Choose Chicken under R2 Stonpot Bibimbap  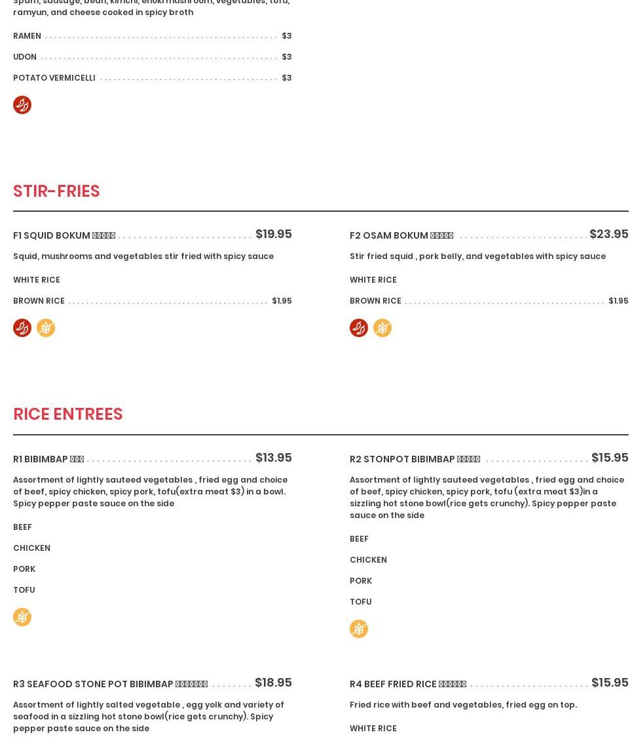click(x=368, y=560)
